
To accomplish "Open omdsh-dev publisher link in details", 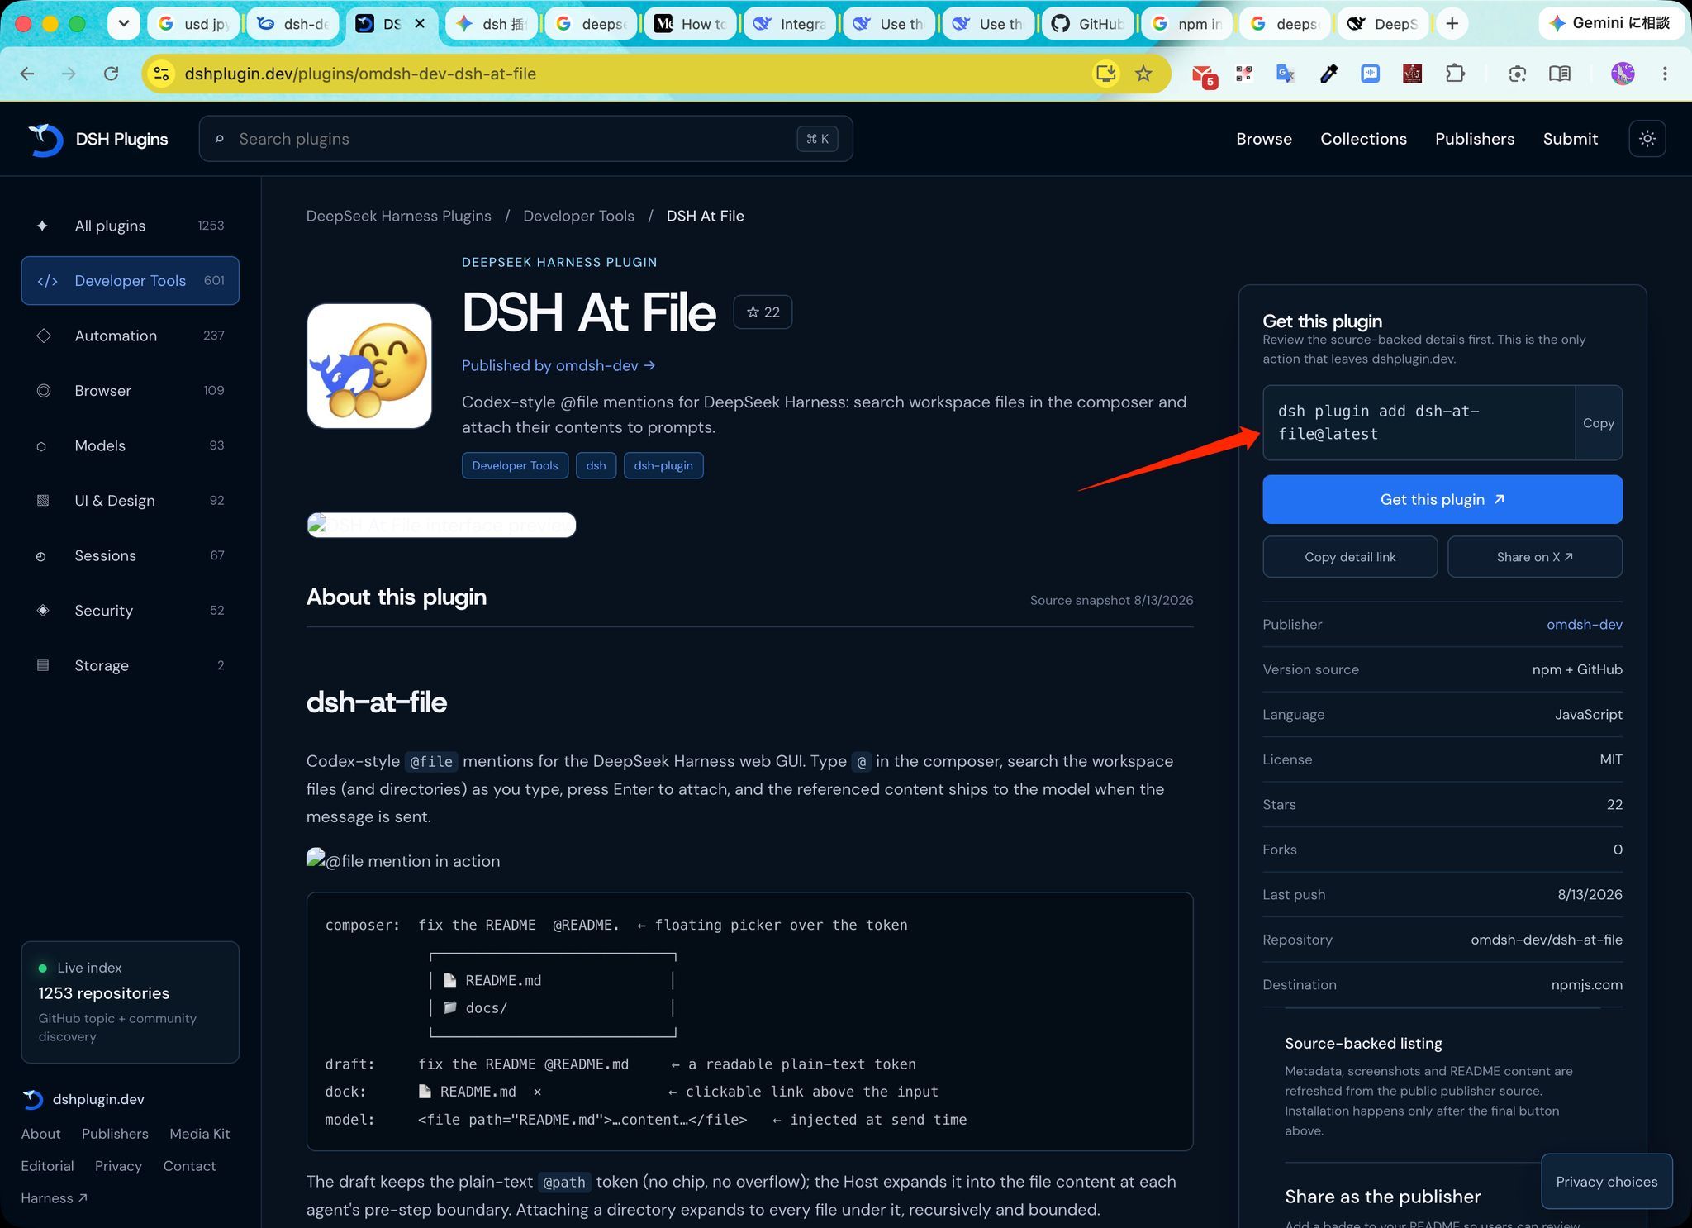I will (1584, 625).
